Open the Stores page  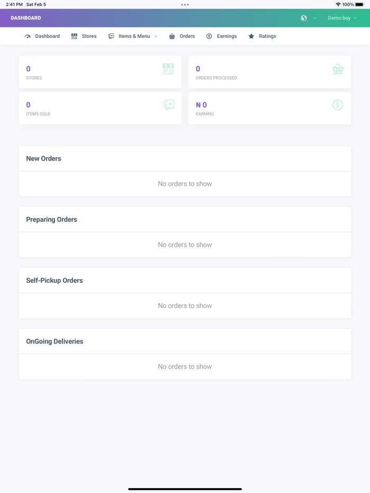pyautogui.click(x=89, y=36)
